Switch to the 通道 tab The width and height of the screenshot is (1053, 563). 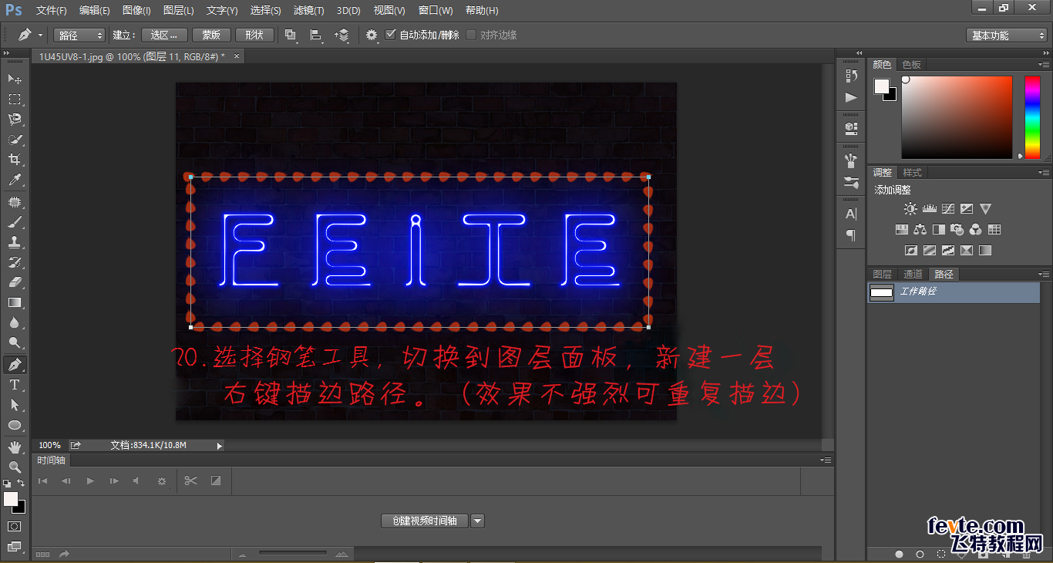[912, 274]
